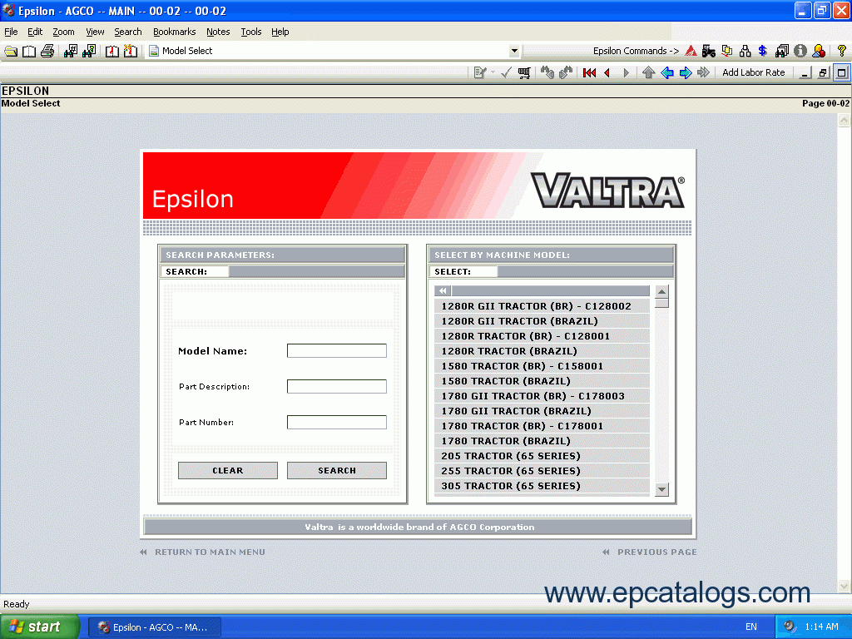Viewport: 852px width, 639px height.
Task: Open the View menu
Action: [x=95, y=32]
